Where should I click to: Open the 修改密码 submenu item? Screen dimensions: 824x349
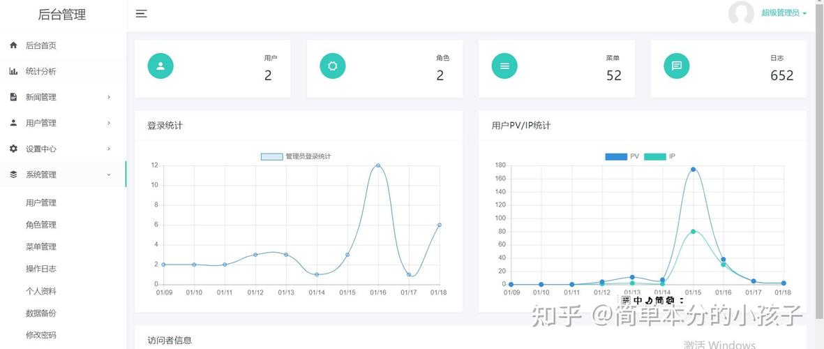pyautogui.click(x=41, y=335)
